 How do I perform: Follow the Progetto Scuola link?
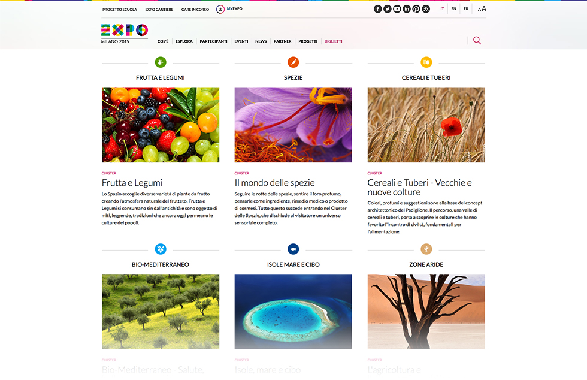click(x=119, y=10)
